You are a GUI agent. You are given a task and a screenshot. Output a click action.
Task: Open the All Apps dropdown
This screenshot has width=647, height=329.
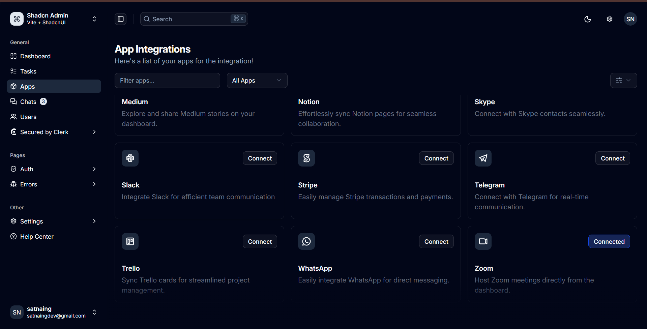click(x=257, y=81)
